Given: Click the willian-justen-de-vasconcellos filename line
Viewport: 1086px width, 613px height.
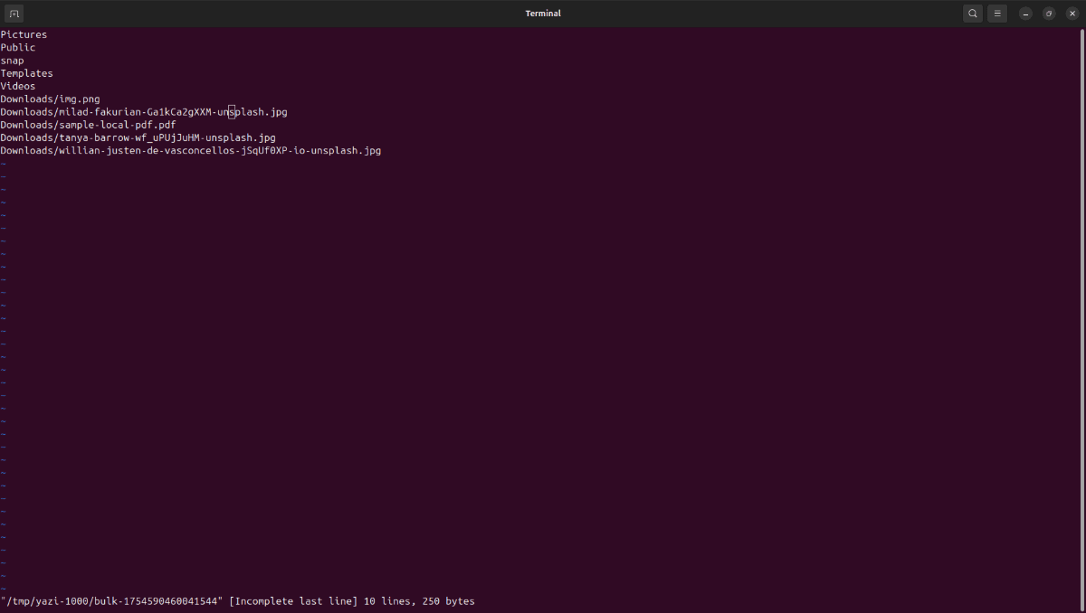Looking at the screenshot, I should (191, 150).
